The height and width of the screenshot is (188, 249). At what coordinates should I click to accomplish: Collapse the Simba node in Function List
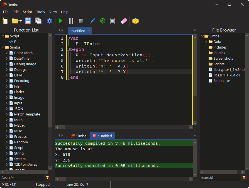[3, 47]
